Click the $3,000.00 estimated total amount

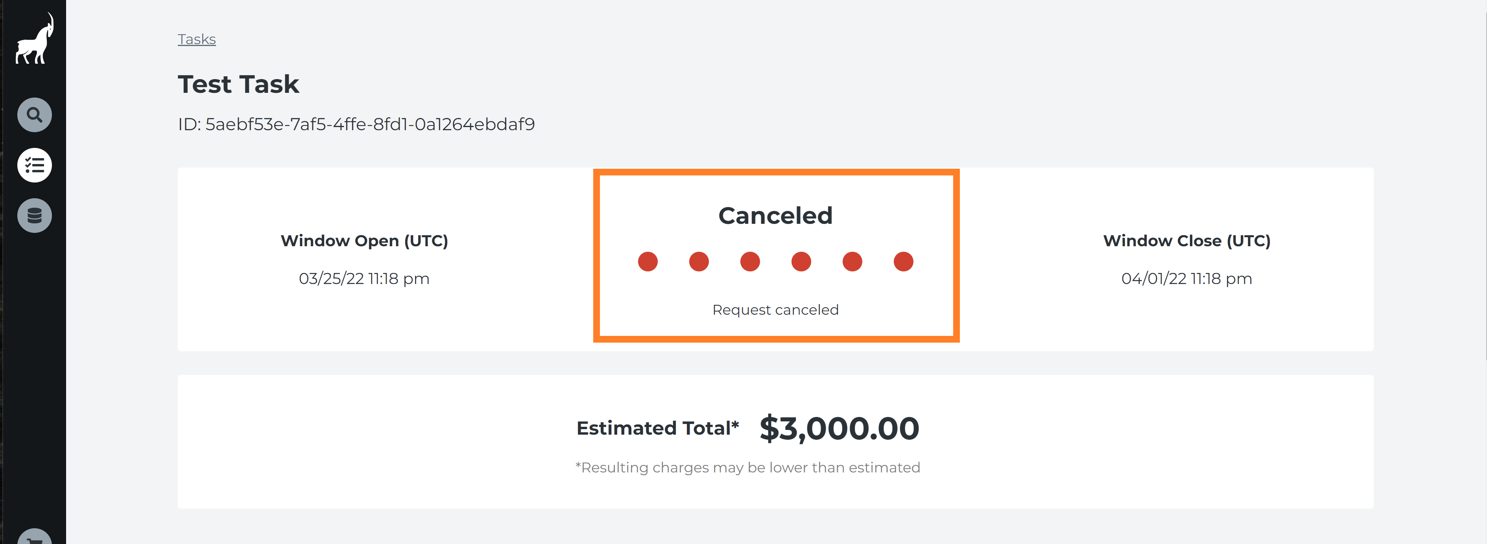point(839,428)
